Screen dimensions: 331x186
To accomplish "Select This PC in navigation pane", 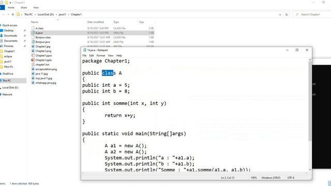I will [x=7, y=81].
